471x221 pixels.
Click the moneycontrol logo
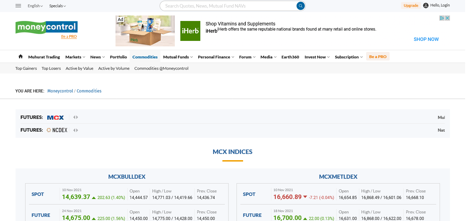tap(46, 27)
